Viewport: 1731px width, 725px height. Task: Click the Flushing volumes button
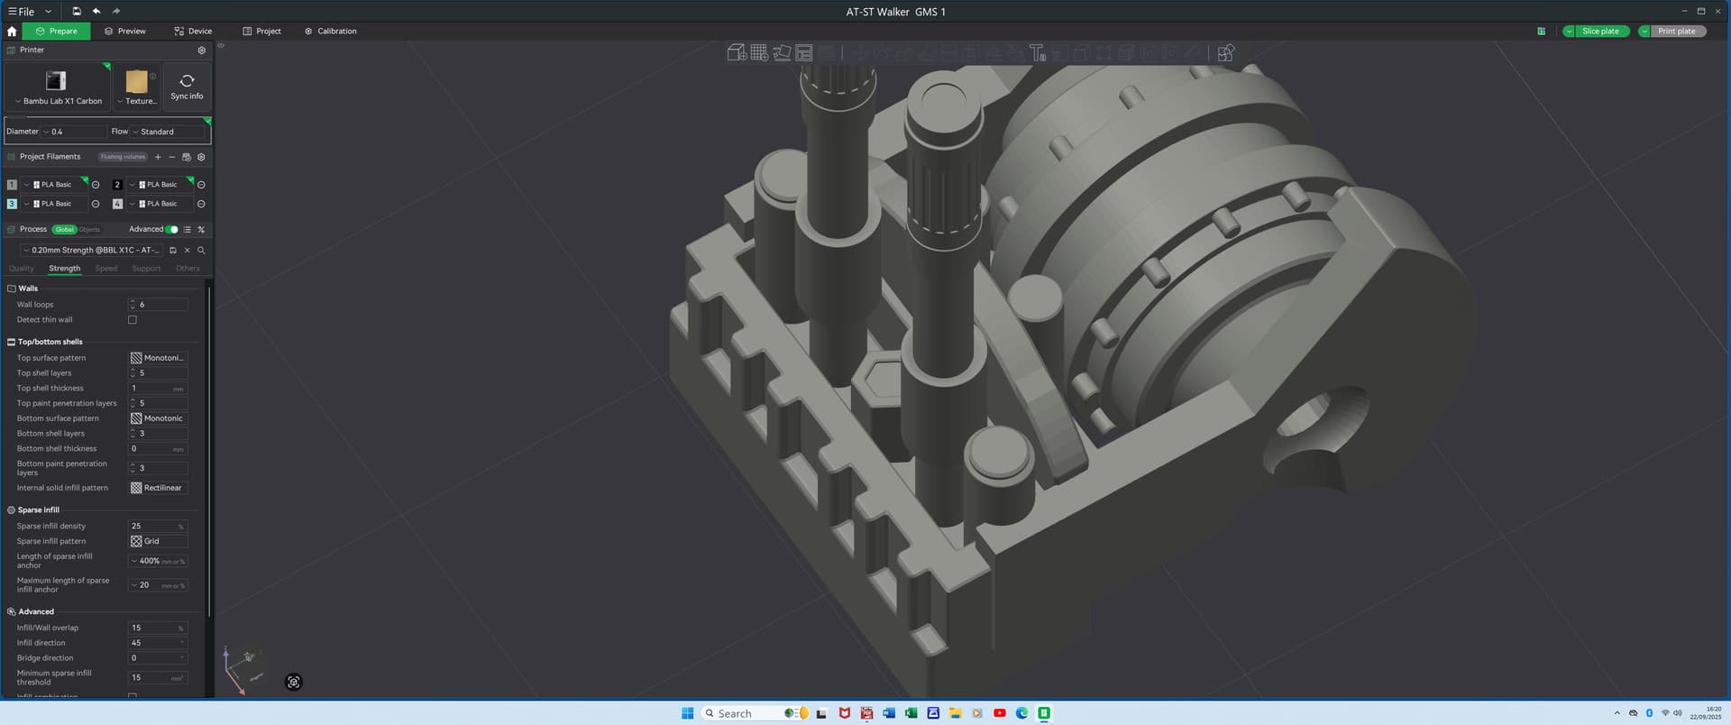[123, 157]
